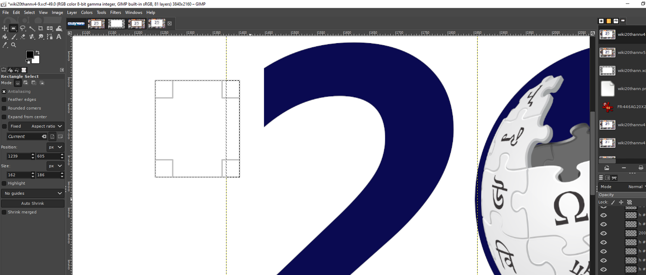Viewport: 646px width, 275px height.
Task: Disable the Antialiasing checkbox
Action: [x=4, y=91]
